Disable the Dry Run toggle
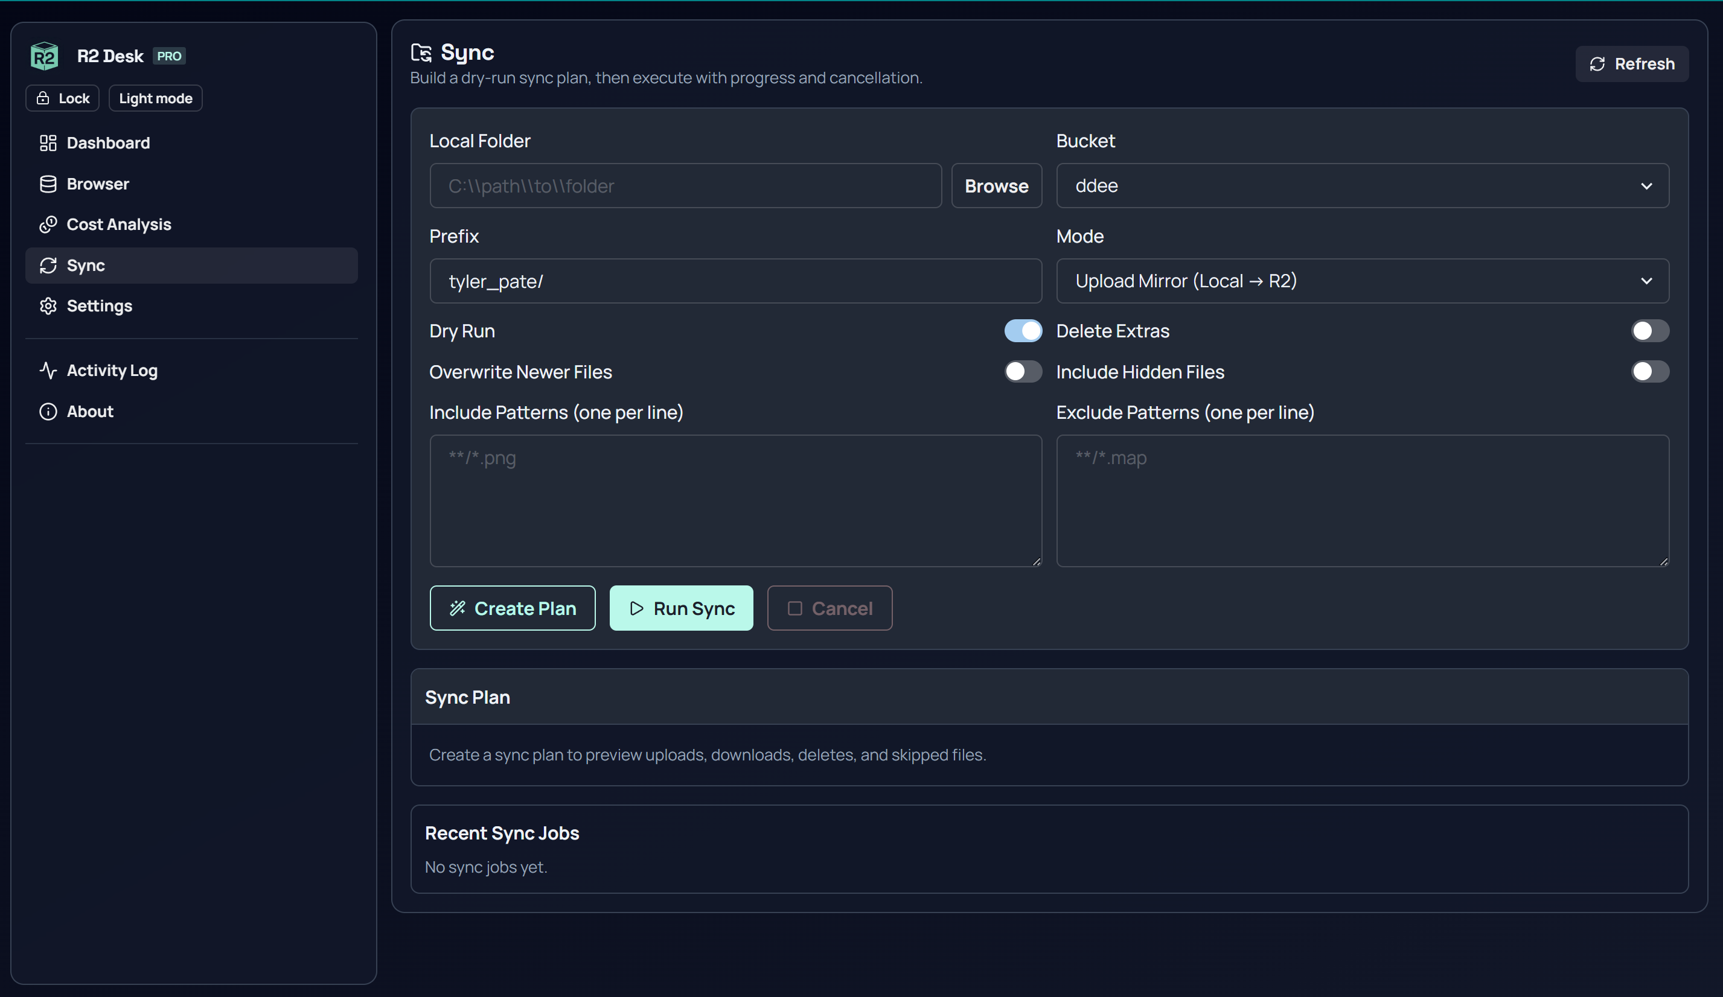1723x997 pixels. pos(1022,330)
